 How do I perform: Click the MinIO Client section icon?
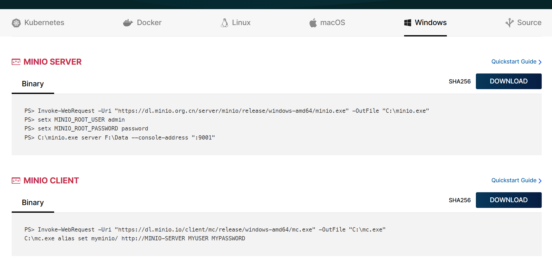(x=16, y=181)
